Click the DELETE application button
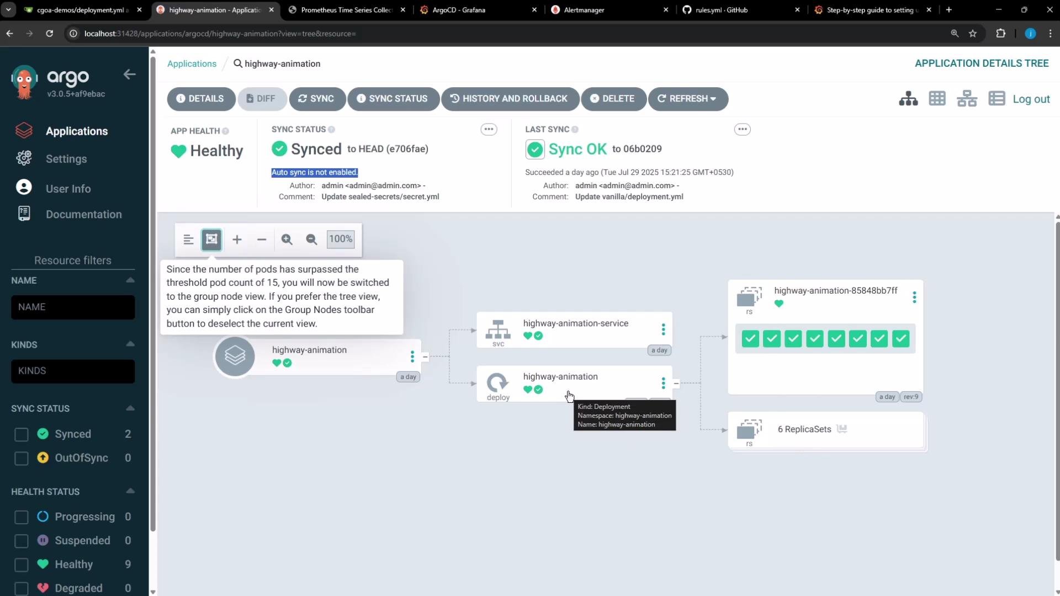This screenshot has height=596, width=1060. (x=613, y=99)
